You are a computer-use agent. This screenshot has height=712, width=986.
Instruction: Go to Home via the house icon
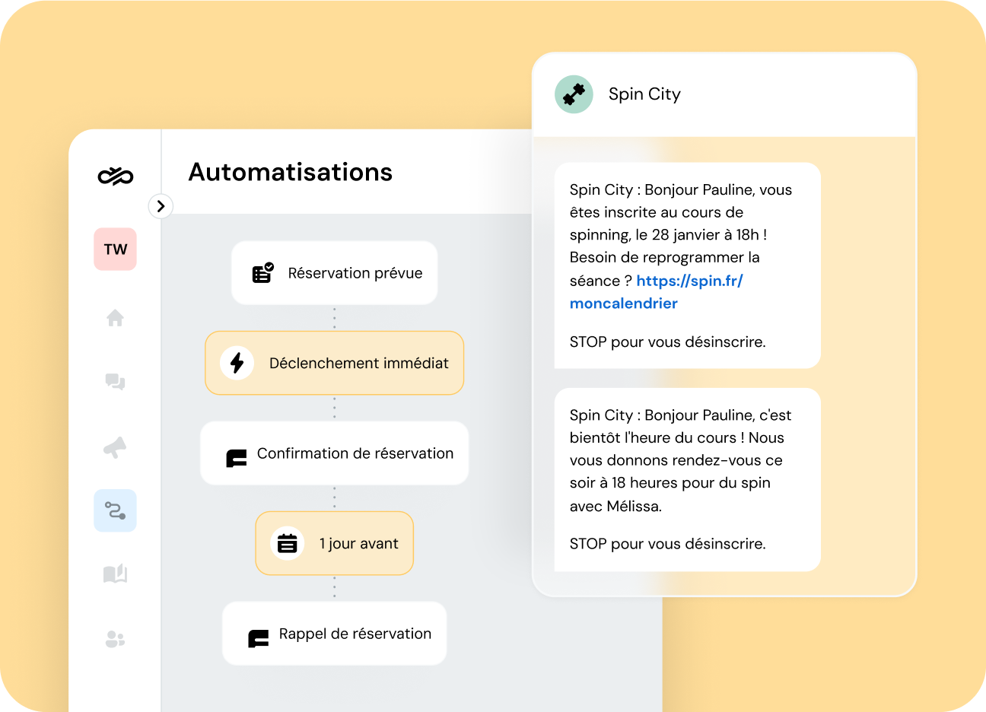coord(116,318)
